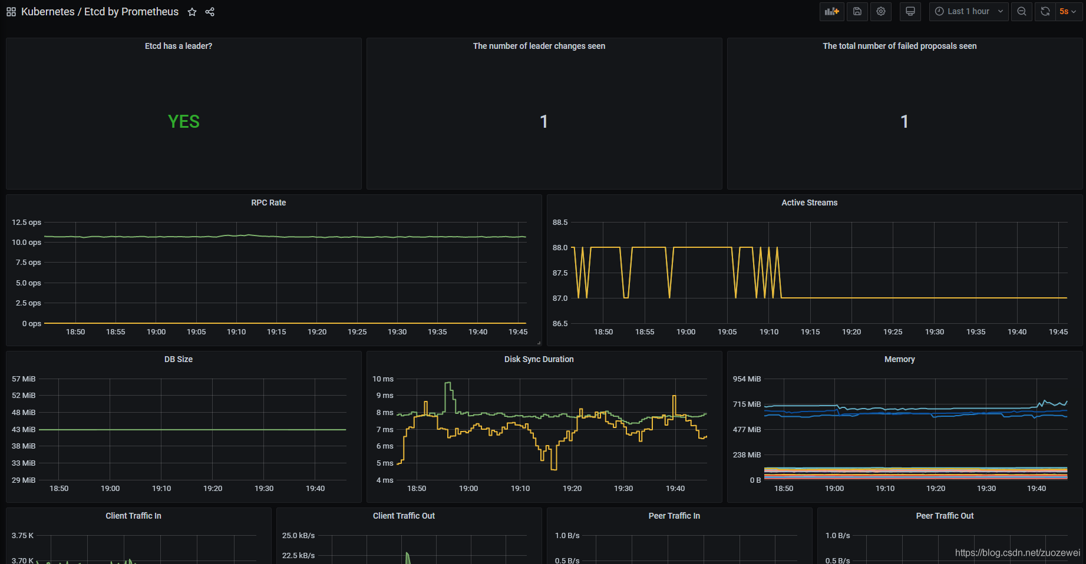Click the dashboards grid icon beside the title

point(11,12)
